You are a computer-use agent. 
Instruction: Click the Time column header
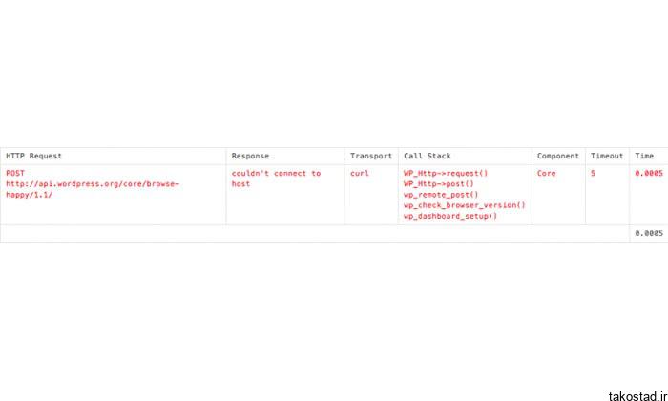(644, 156)
